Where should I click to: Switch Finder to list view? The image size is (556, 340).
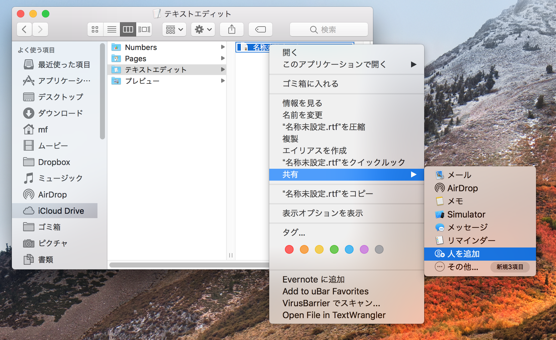pos(112,29)
